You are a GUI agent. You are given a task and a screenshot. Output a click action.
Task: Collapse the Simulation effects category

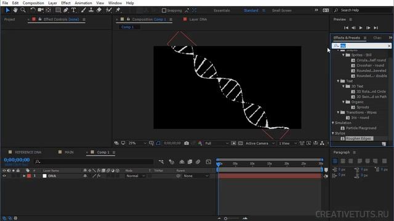[x=333, y=123]
